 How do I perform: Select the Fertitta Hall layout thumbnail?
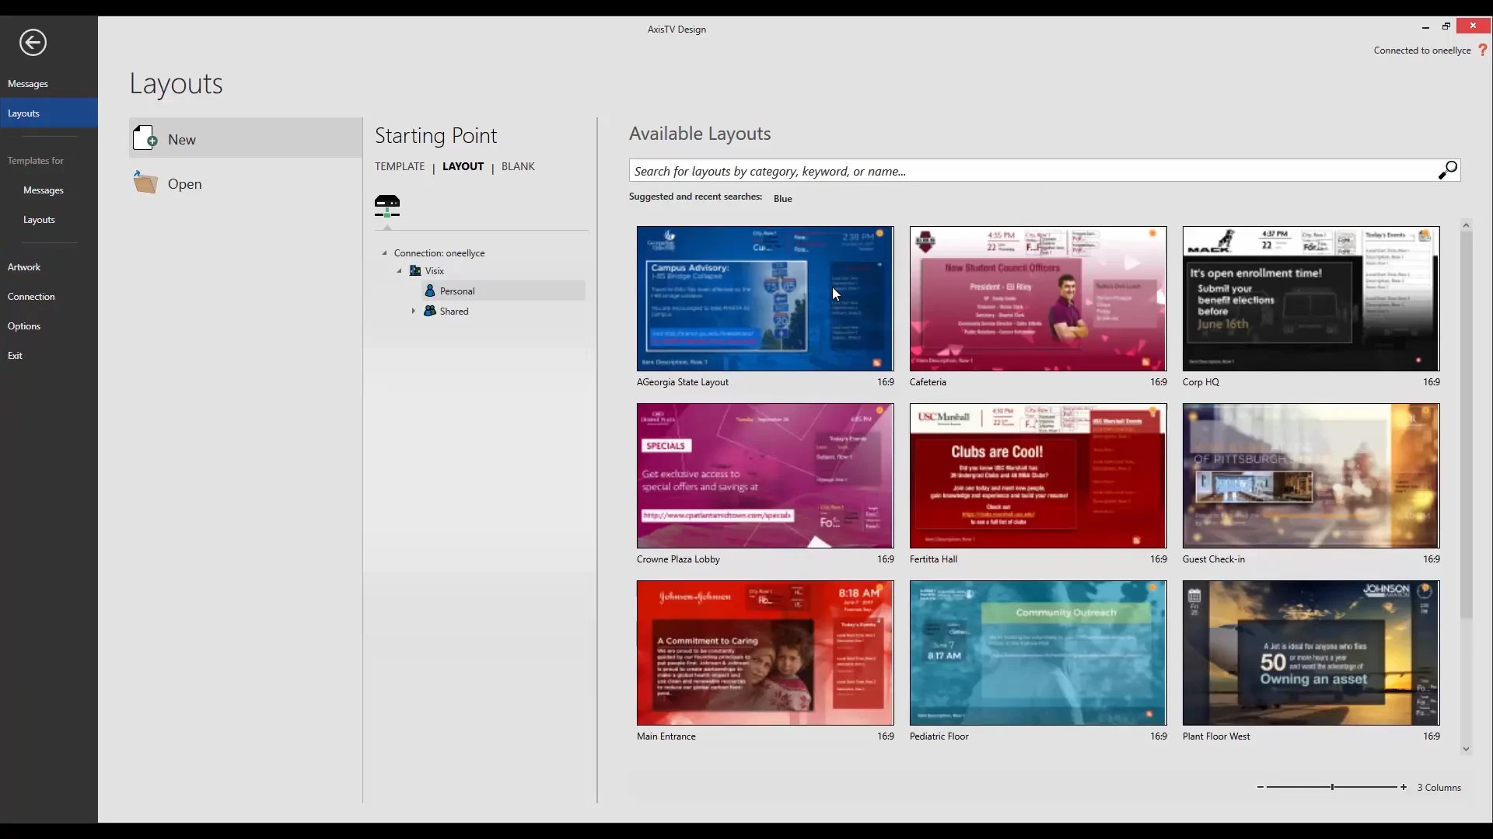tap(1037, 475)
